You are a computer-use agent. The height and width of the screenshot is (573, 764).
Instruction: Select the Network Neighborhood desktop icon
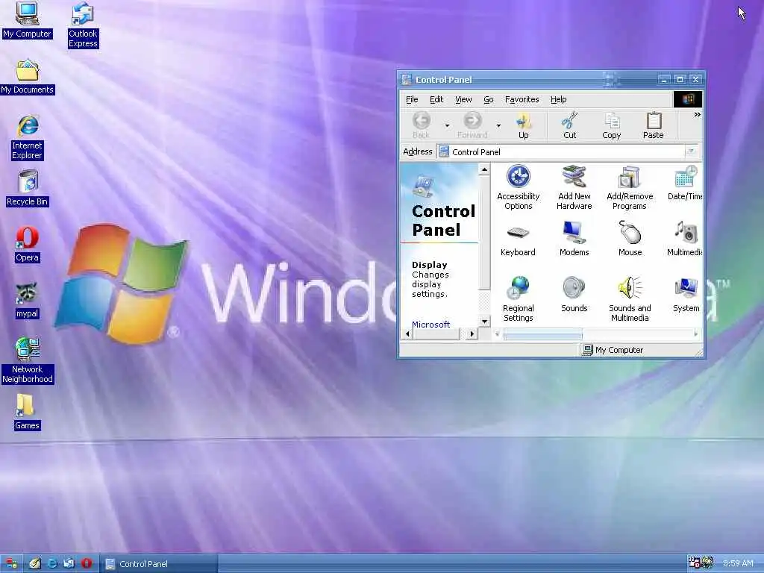[x=28, y=360]
